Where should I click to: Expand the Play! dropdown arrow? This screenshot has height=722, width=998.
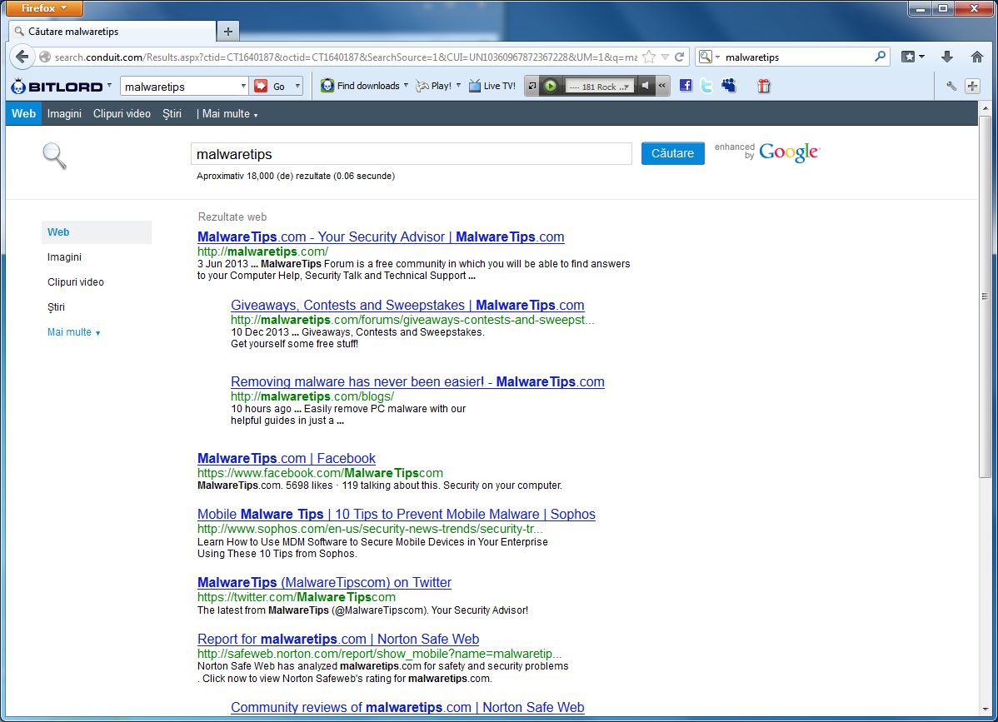pyautogui.click(x=458, y=85)
